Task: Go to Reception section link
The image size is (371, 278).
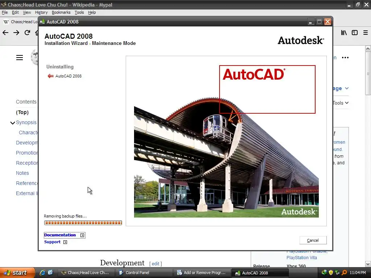Action: [27, 163]
